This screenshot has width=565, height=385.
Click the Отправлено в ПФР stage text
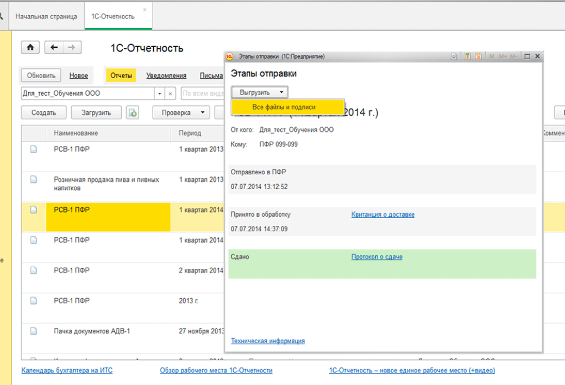259,172
